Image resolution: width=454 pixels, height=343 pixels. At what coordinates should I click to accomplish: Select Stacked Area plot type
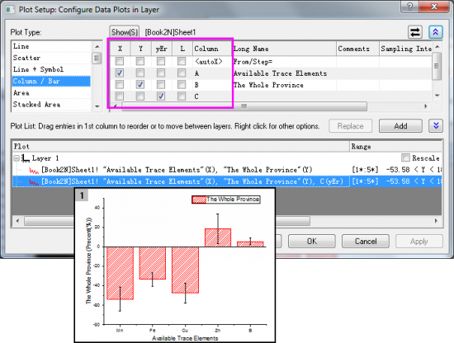pos(51,105)
